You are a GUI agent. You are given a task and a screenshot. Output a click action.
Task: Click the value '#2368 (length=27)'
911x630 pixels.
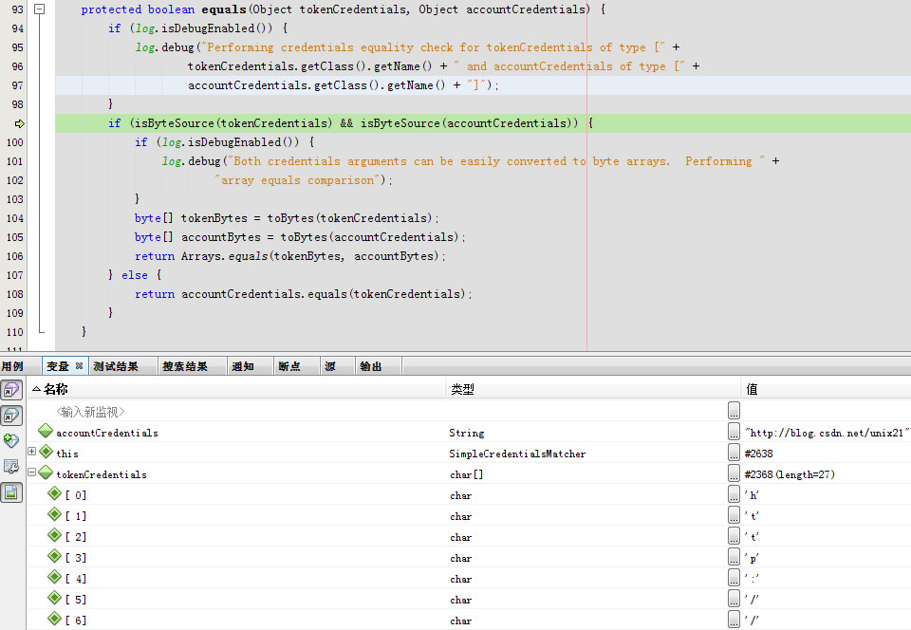790,475
